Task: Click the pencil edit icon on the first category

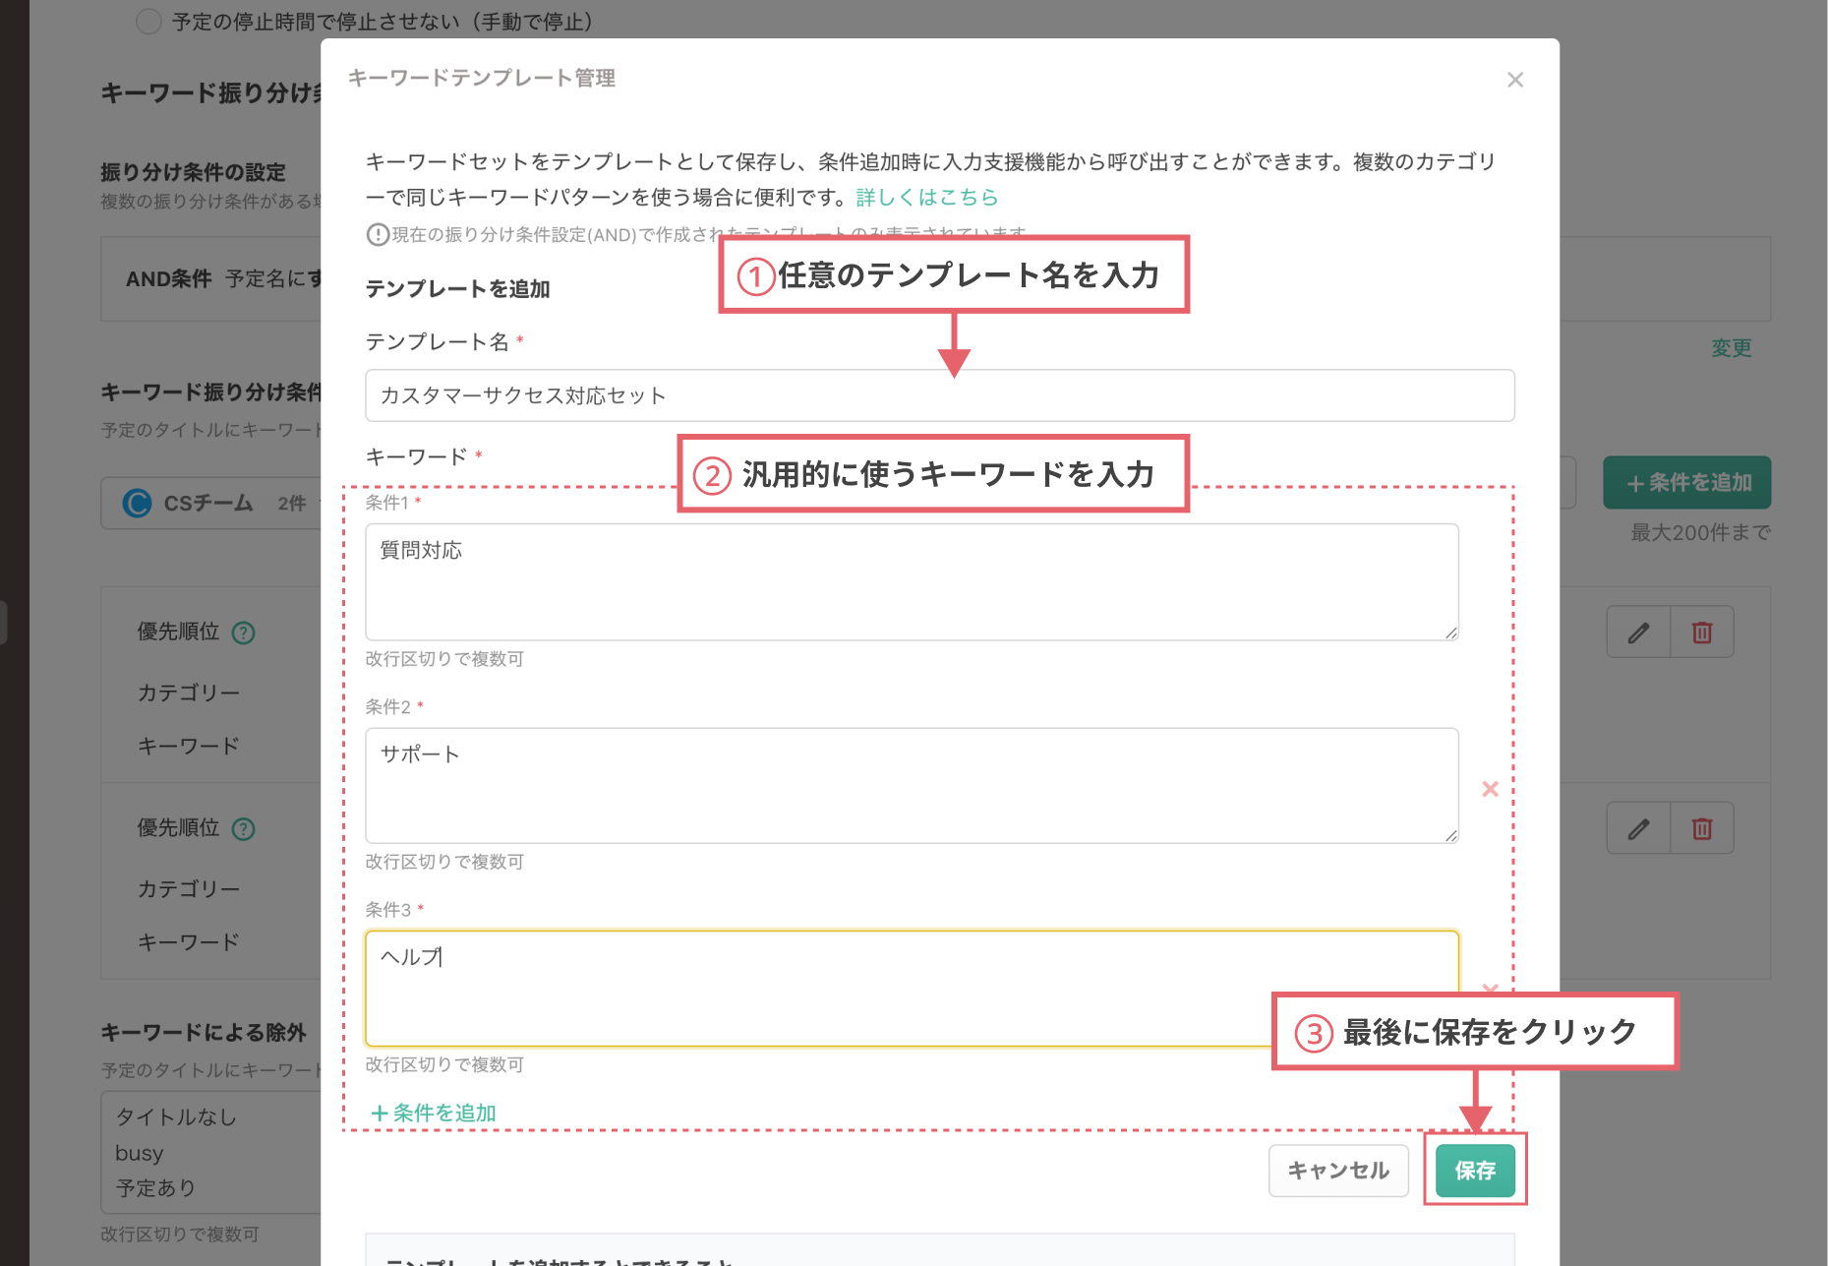Action: [x=1637, y=632]
